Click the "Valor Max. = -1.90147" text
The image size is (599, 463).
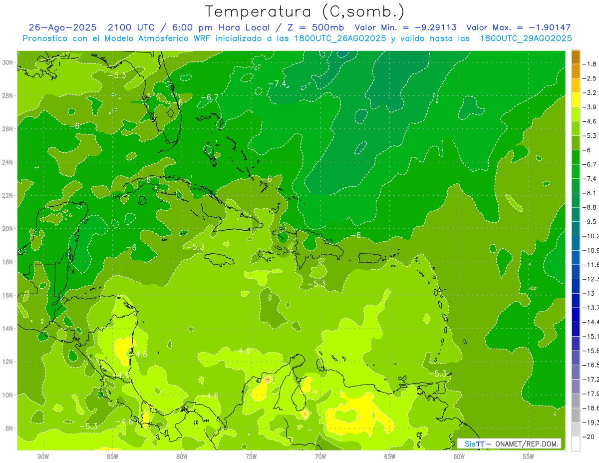518,28
